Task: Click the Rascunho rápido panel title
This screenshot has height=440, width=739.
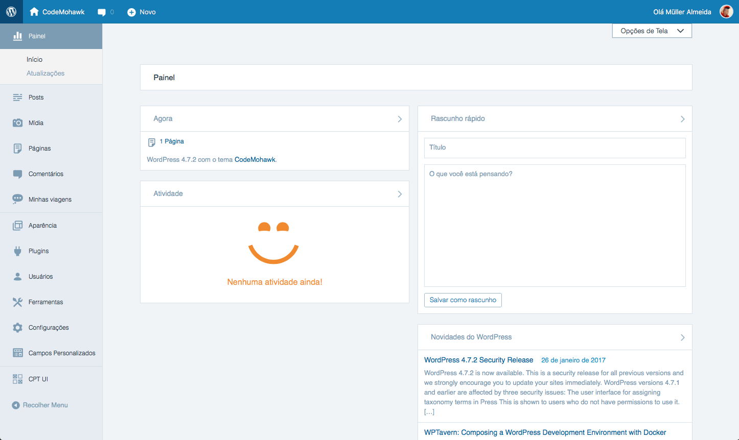Action: [x=458, y=118]
